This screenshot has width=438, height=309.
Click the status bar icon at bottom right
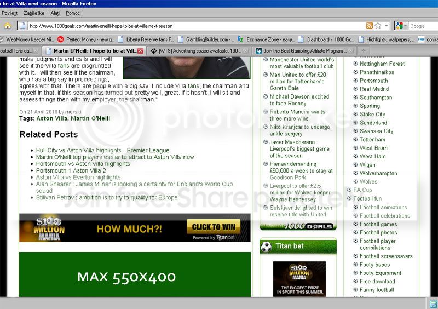(433, 304)
